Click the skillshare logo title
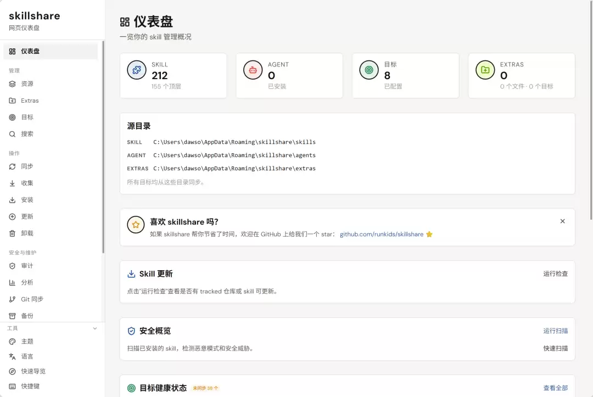The height and width of the screenshot is (397, 593). (35, 16)
